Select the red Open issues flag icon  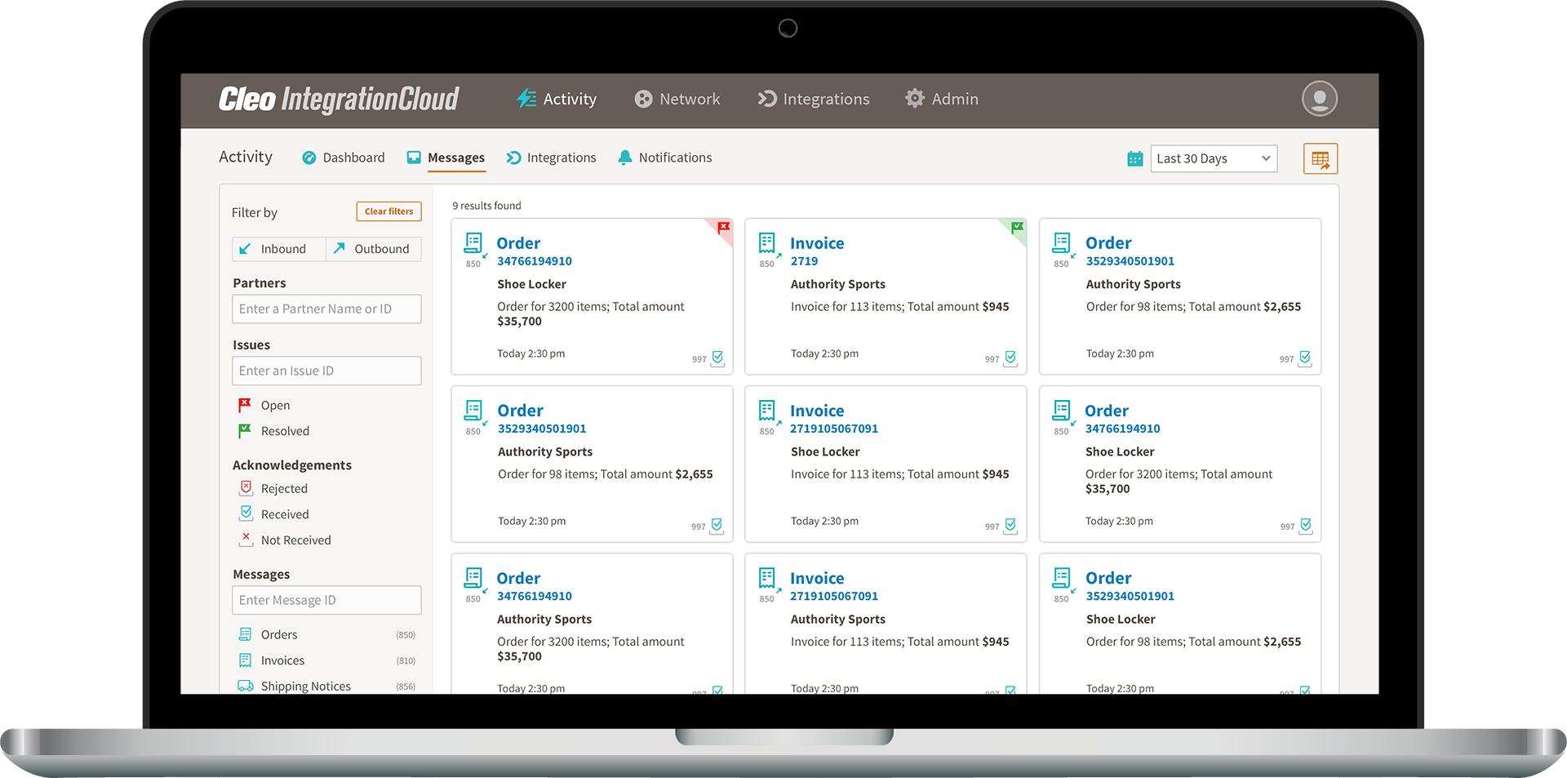tap(245, 404)
